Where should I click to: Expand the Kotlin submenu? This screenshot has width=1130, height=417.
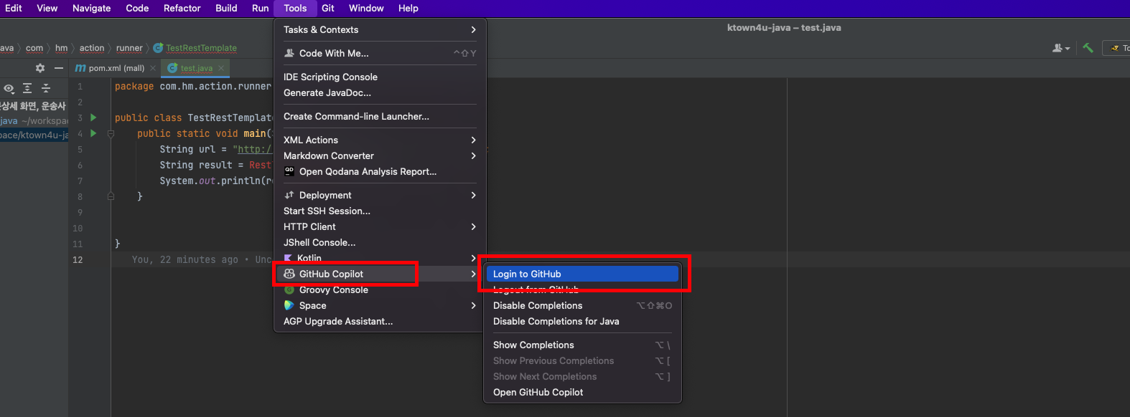(x=380, y=258)
